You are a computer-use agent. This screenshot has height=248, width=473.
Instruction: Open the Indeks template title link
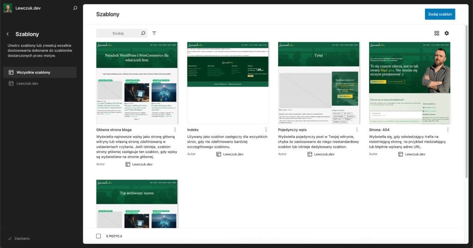pyautogui.click(x=193, y=130)
